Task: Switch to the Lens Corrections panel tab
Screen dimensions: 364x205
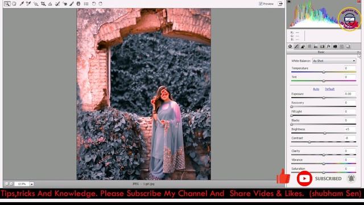Action: tap(322, 46)
